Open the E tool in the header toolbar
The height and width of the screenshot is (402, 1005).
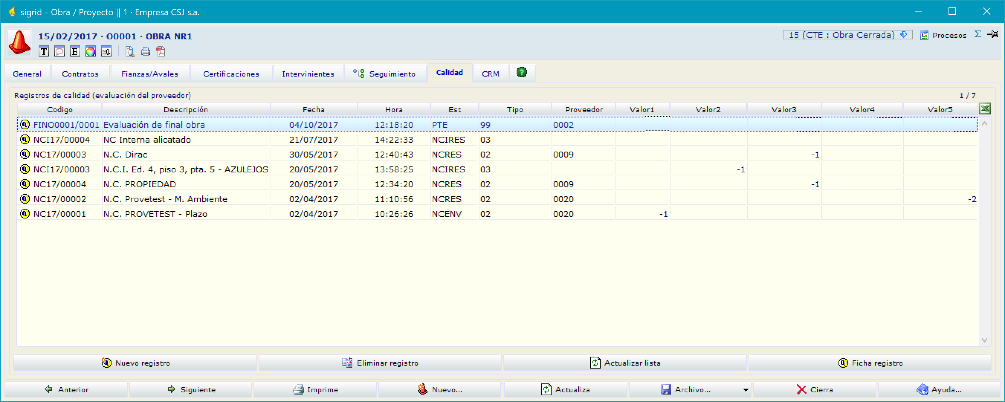click(75, 52)
